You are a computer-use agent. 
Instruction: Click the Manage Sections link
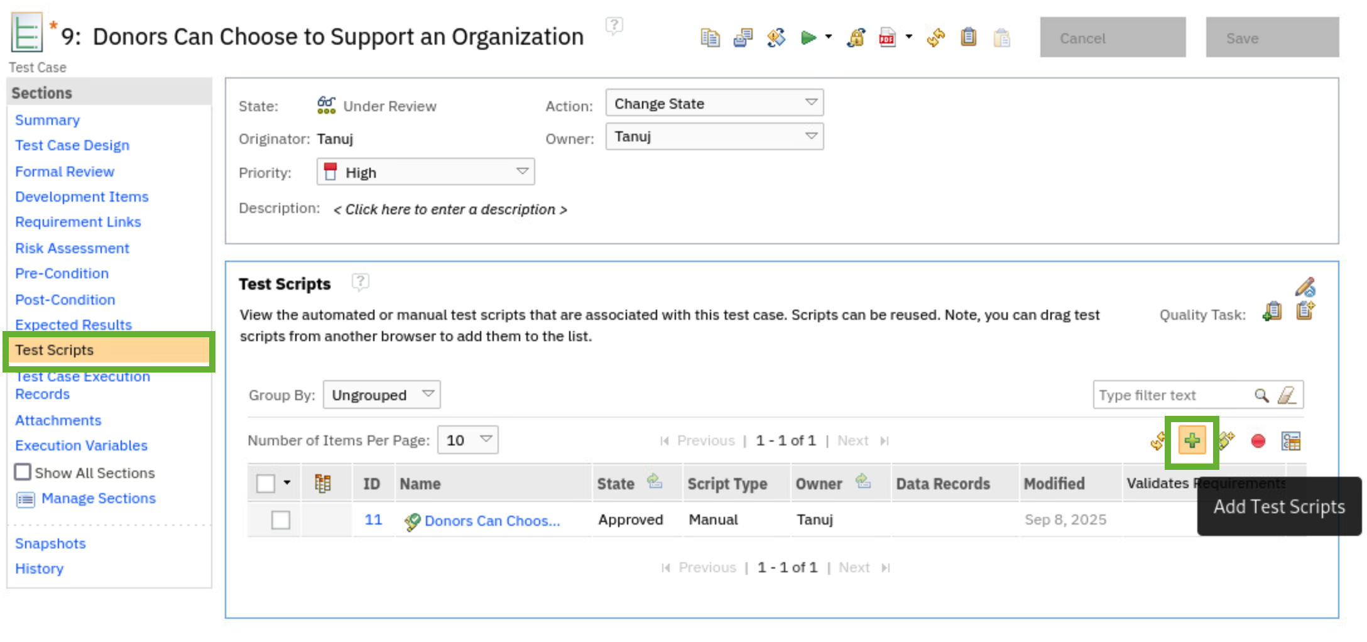[98, 499]
